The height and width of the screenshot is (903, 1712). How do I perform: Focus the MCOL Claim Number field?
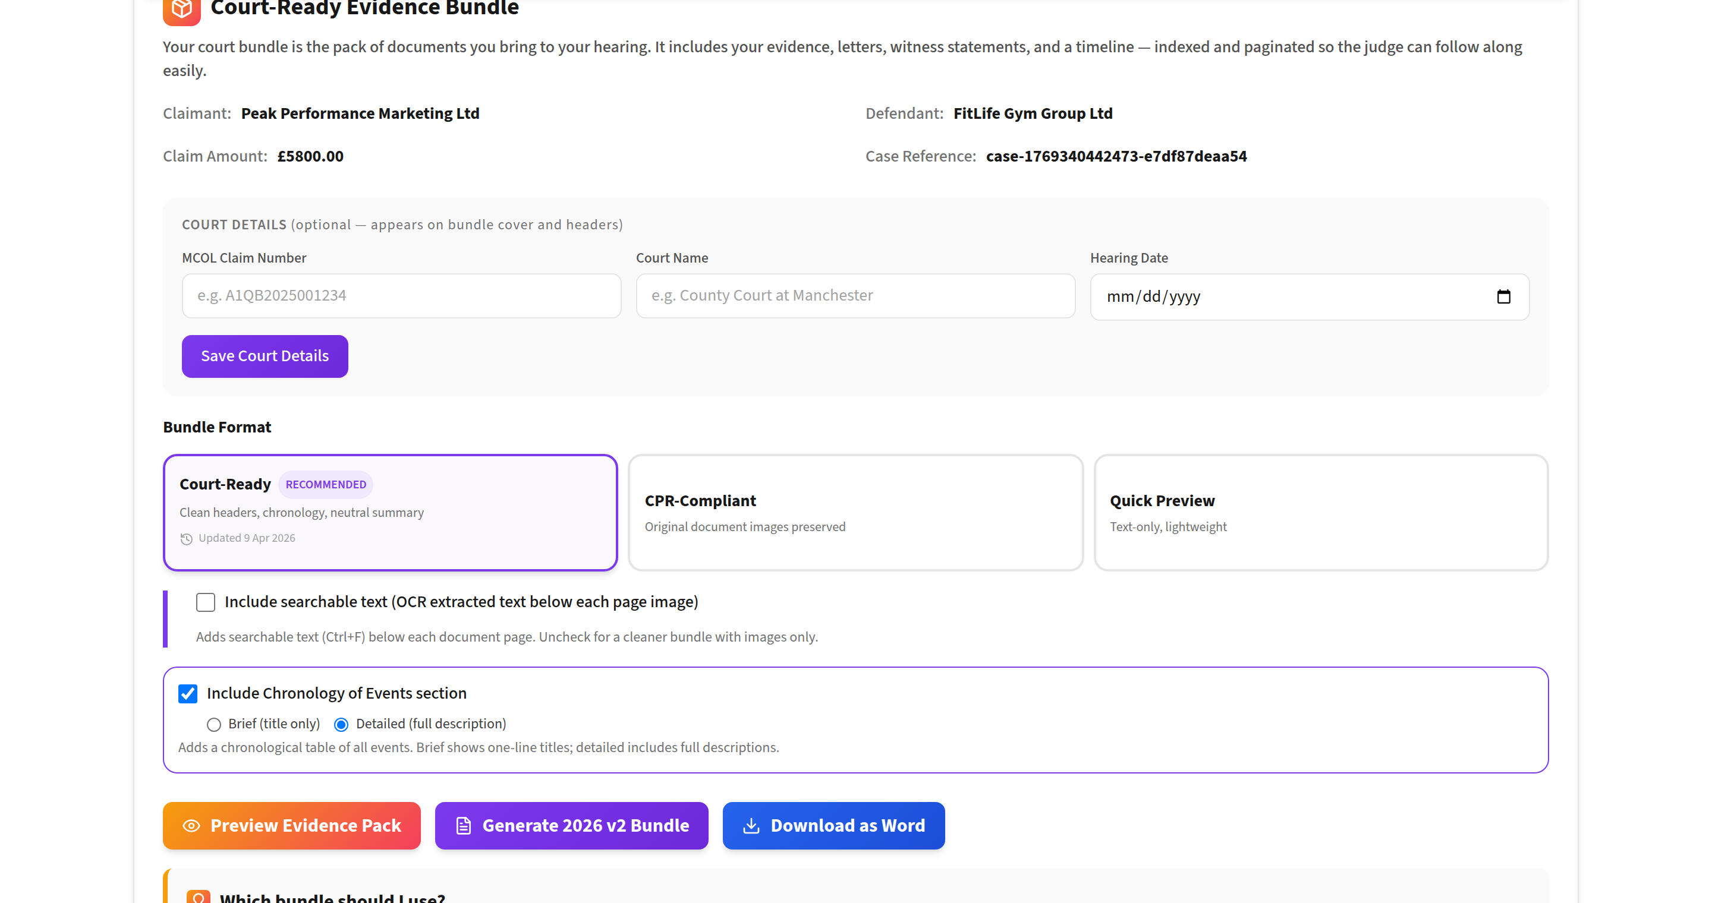pyautogui.click(x=401, y=296)
